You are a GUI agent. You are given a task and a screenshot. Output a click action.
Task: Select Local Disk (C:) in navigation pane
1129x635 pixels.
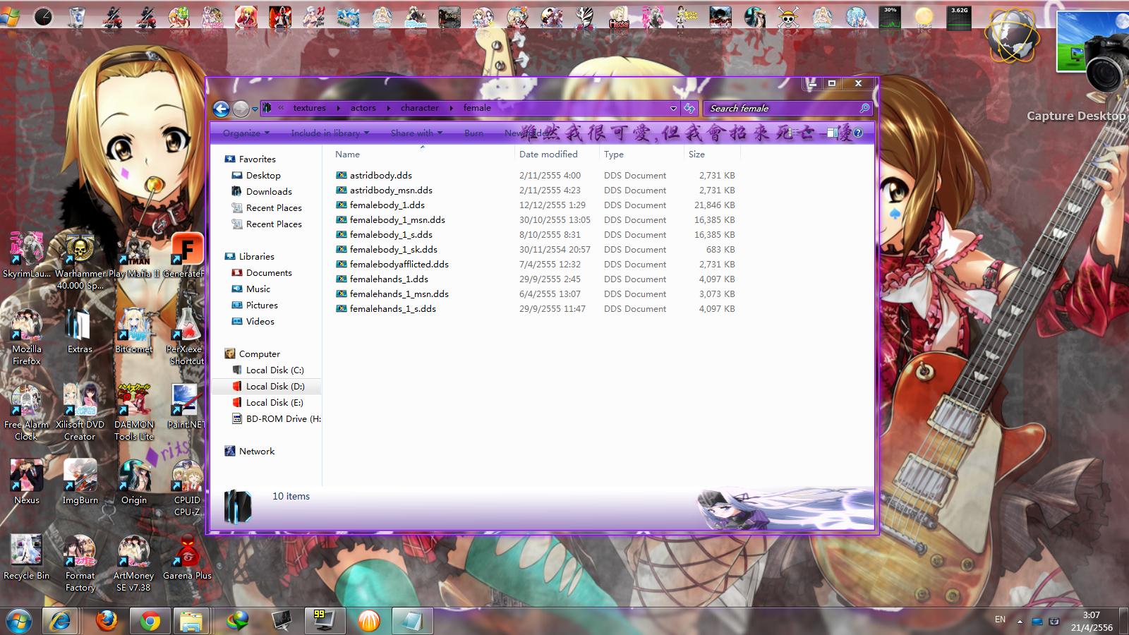[274, 370]
